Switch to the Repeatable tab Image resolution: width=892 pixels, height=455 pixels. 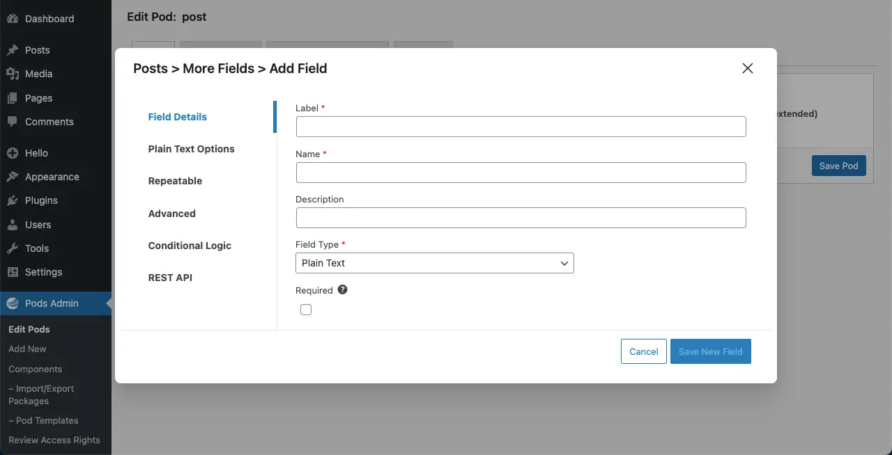point(176,181)
